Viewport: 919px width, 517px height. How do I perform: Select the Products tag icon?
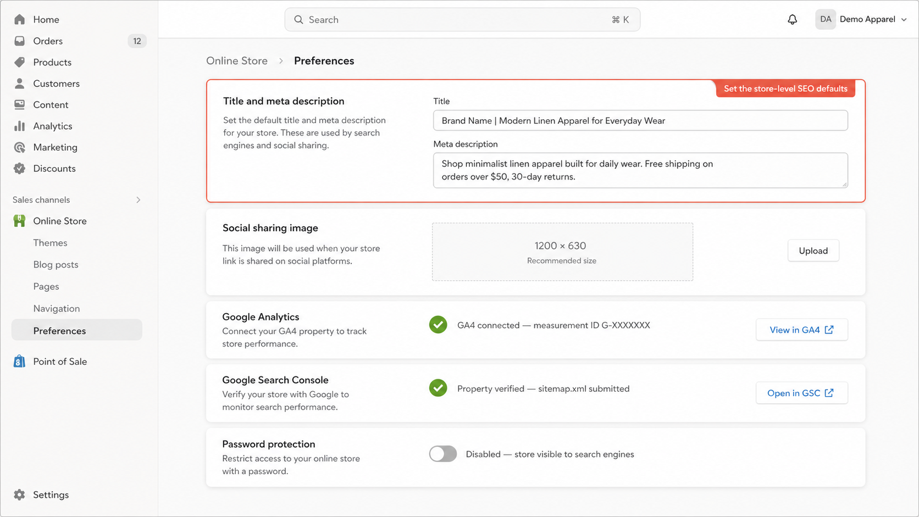coord(19,62)
